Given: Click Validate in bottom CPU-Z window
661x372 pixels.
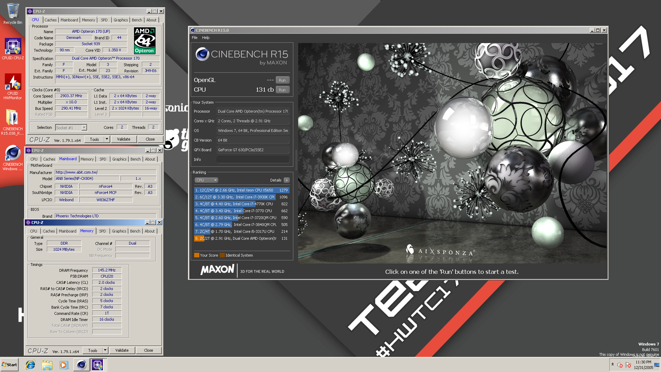Looking at the screenshot, I should pyautogui.click(x=122, y=350).
